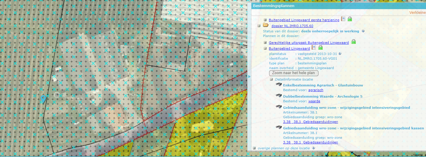Click binoculars for wijzigingsgebied intensiveringsgebied entry
Screen dimensions: 426x157
(279, 107)
